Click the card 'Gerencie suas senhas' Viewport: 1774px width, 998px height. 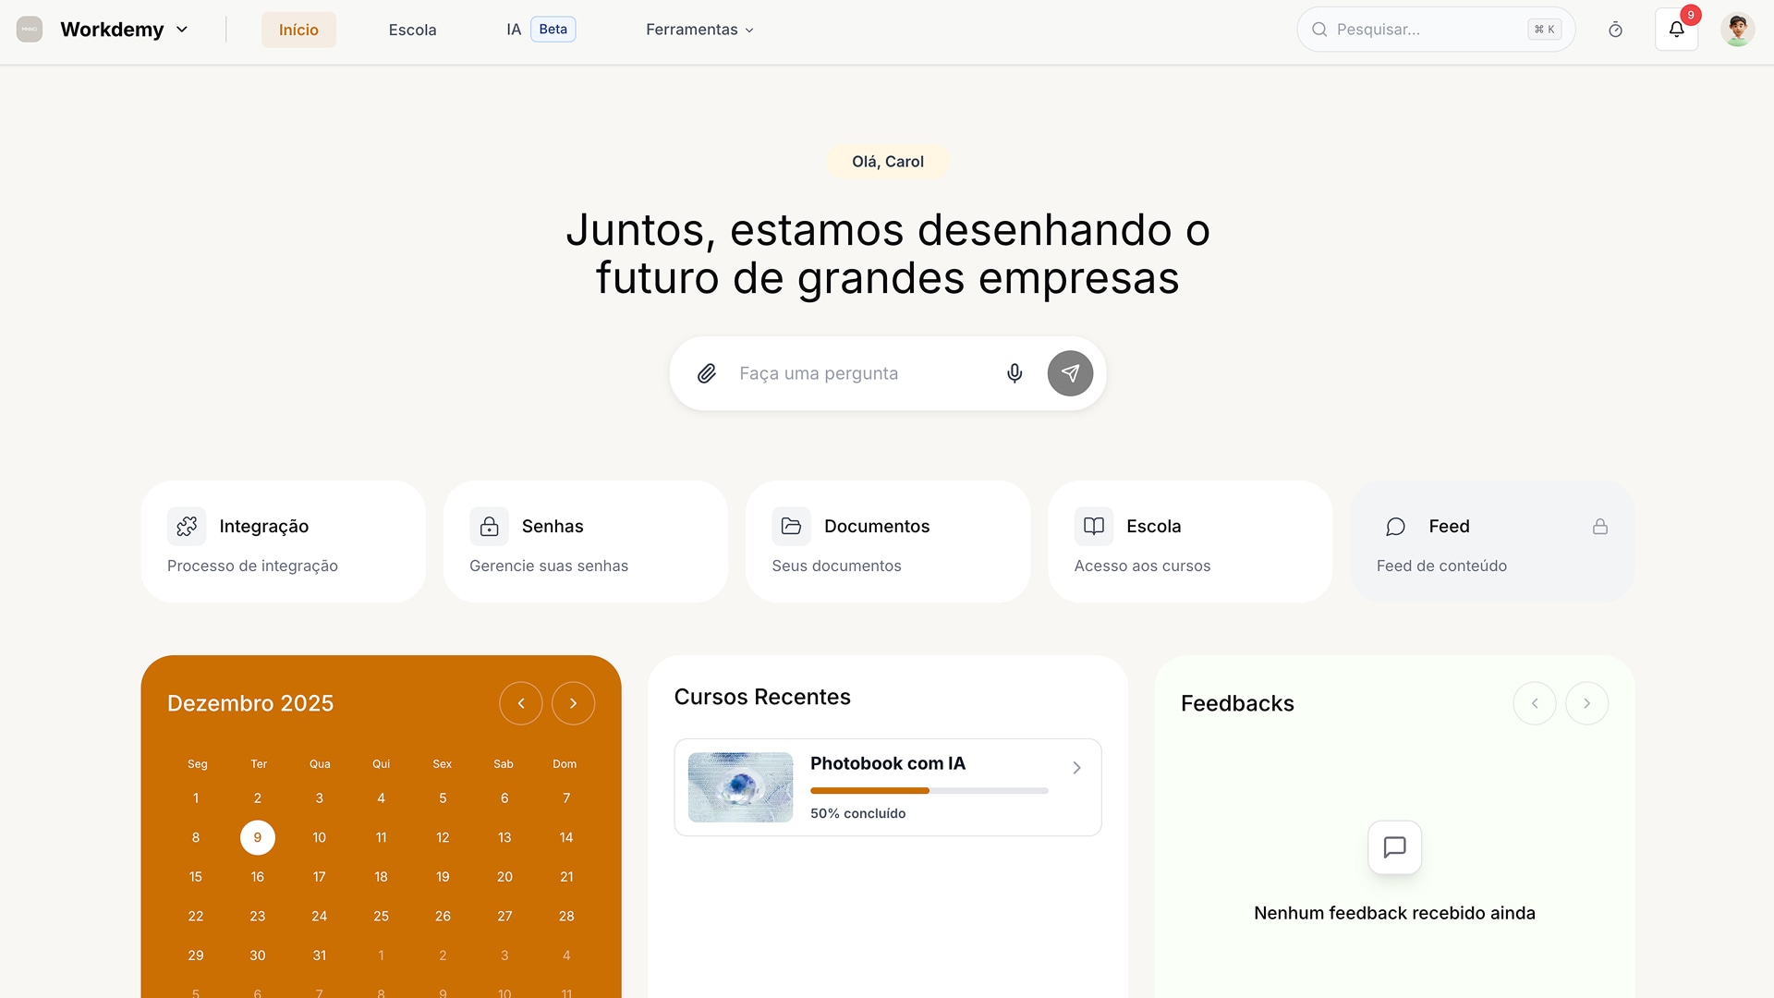549,566
